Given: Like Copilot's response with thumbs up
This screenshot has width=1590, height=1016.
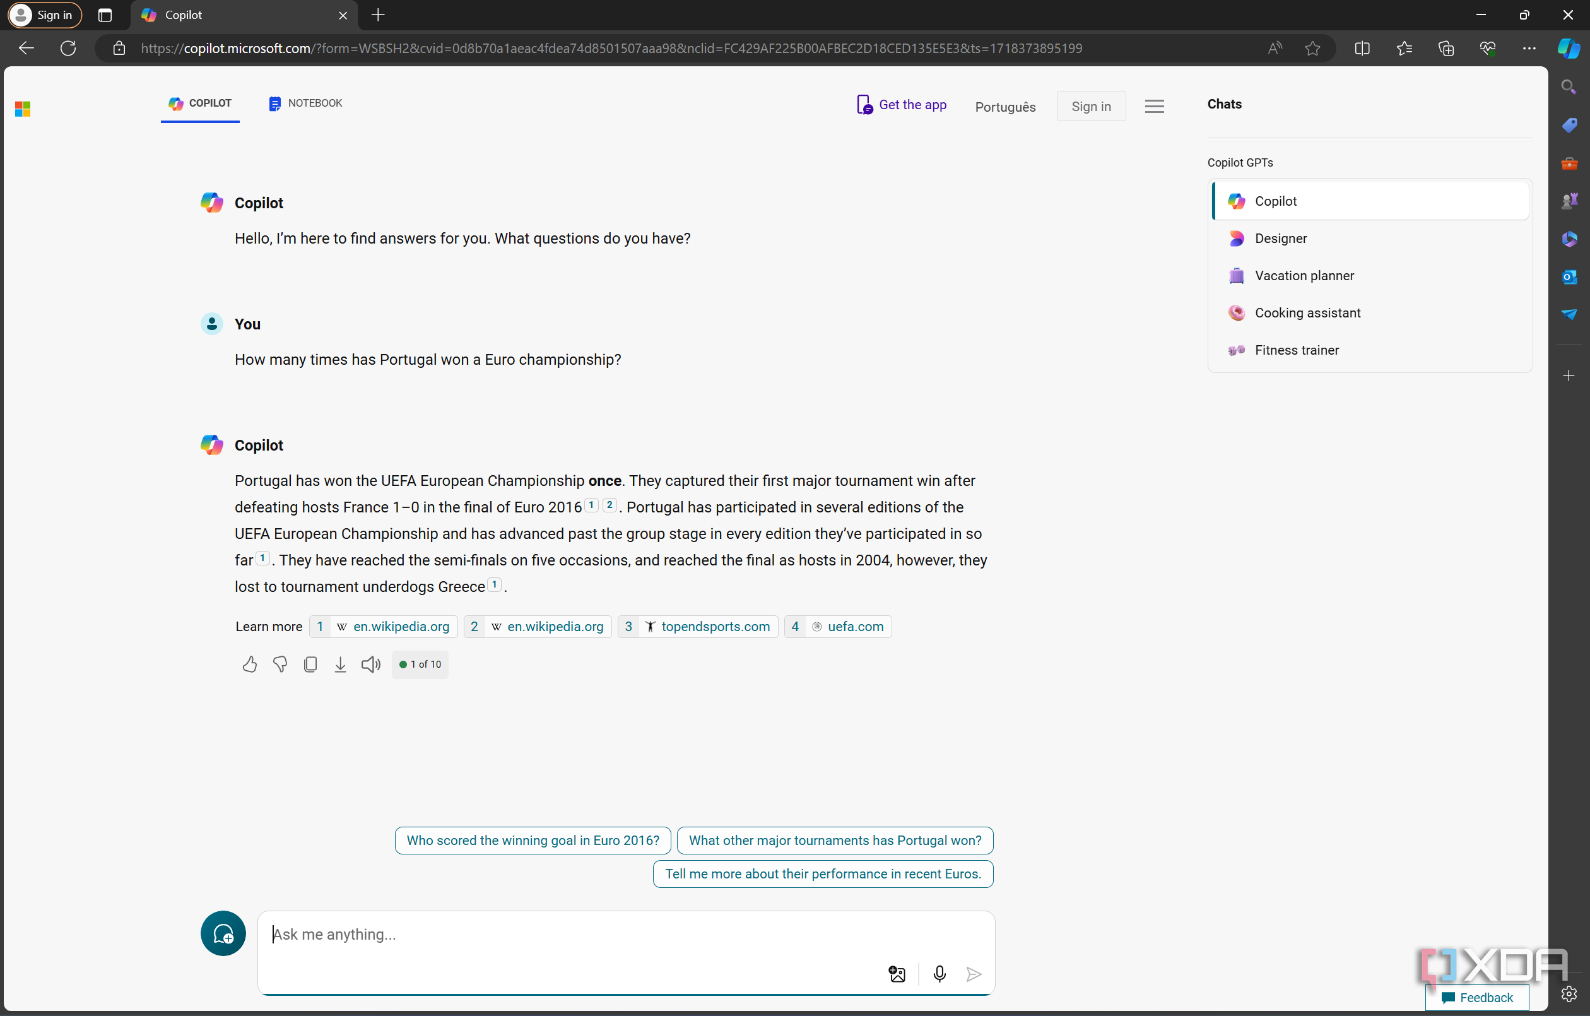Looking at the screenshot, I should coord(249,664).
